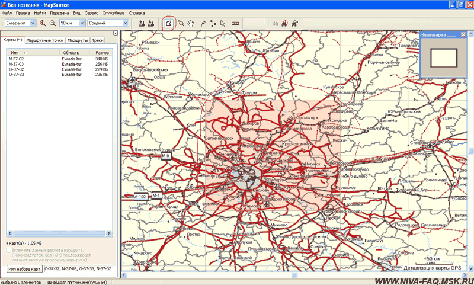
Task: Click the map set name input field
Action: 79,268
